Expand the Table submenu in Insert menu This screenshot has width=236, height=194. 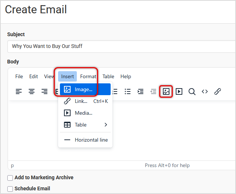85,125
